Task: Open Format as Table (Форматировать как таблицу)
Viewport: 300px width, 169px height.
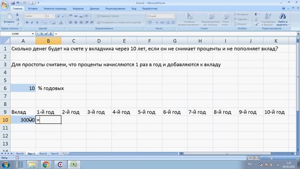Action: [x=210, y=19]
